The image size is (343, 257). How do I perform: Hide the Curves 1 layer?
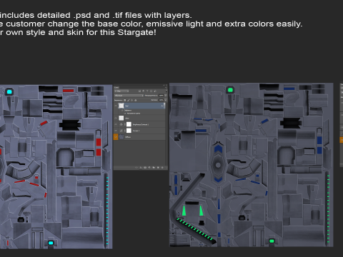[x=116, y=131]
